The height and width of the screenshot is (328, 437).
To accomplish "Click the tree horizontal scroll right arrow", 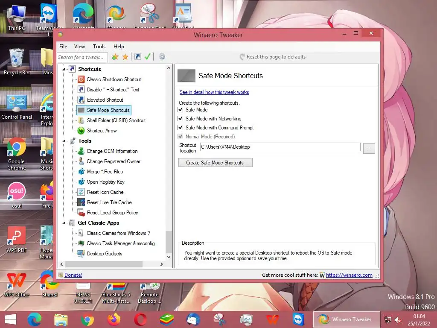I will coord(162,264).
